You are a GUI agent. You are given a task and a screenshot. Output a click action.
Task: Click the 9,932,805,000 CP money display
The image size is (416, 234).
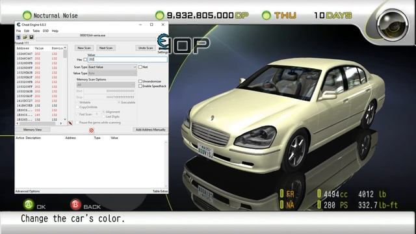click(208, 16)
